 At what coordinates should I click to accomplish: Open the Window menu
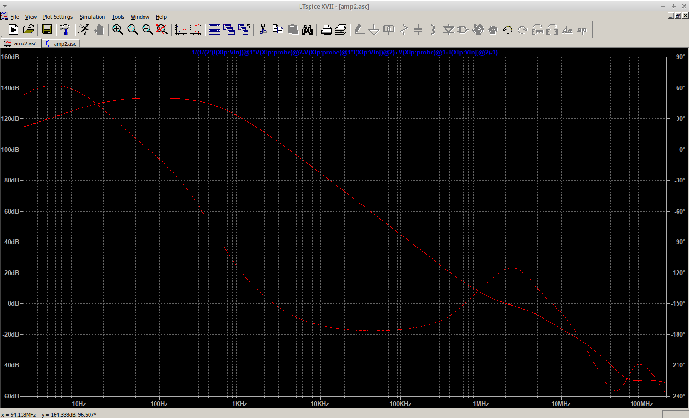(x=140, y=17)
